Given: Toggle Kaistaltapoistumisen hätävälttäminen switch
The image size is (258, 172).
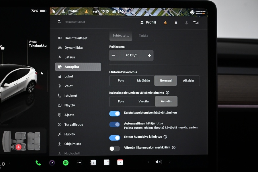Looking at the screenshot, I should click(x=115, y=114).
